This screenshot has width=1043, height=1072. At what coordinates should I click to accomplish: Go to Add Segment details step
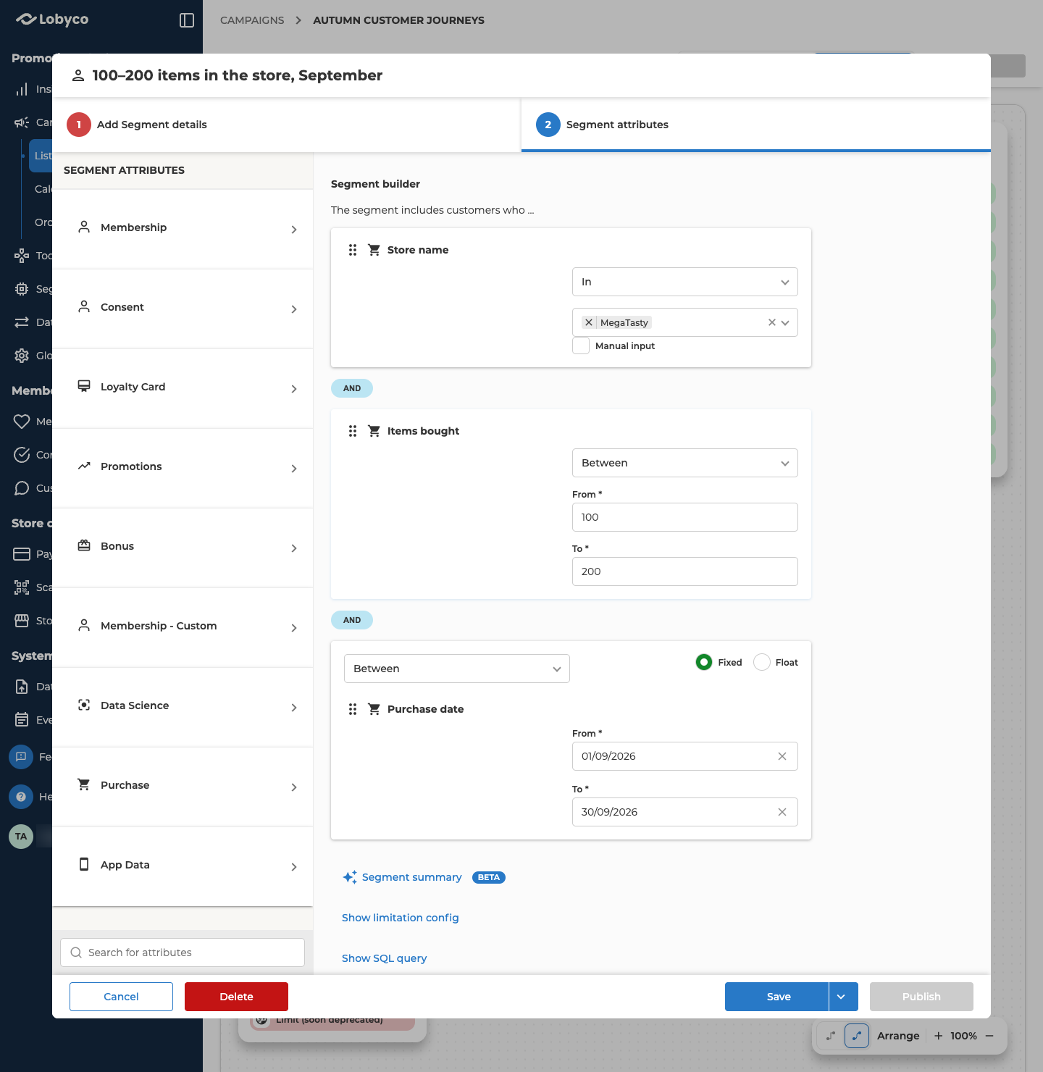[x=286, y=125]
